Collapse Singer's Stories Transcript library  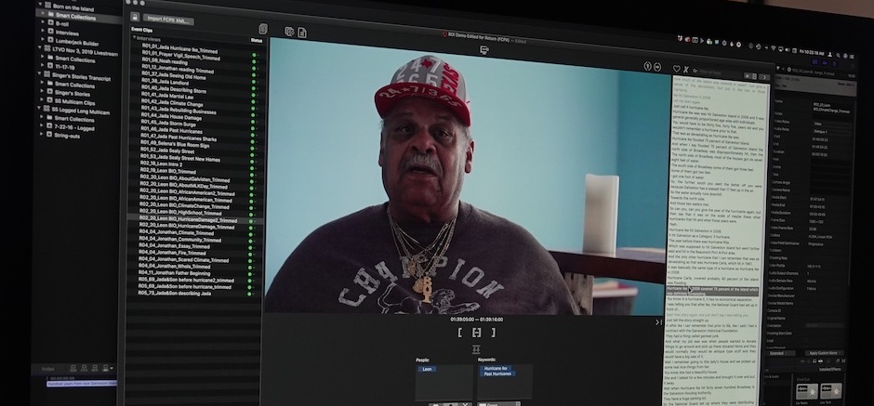pyautogui.click(x=40, y=73)
